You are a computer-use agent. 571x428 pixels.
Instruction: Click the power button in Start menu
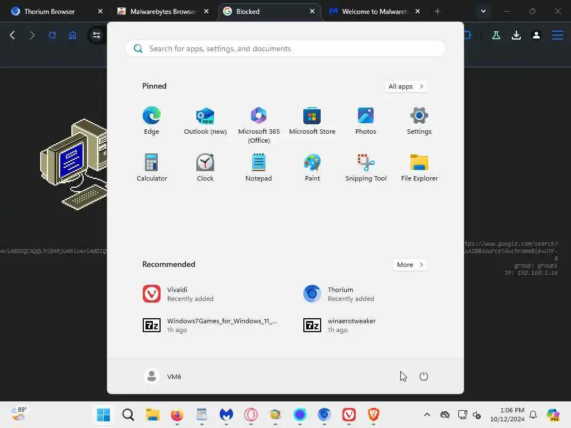click(x=424, y=376)
